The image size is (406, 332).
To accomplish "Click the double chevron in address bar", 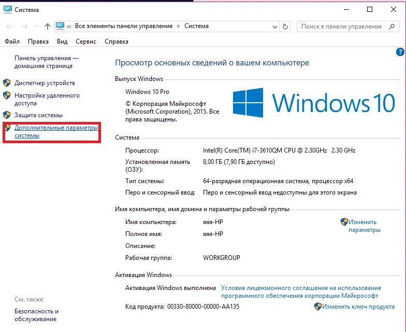I will (x=69, y=26).
